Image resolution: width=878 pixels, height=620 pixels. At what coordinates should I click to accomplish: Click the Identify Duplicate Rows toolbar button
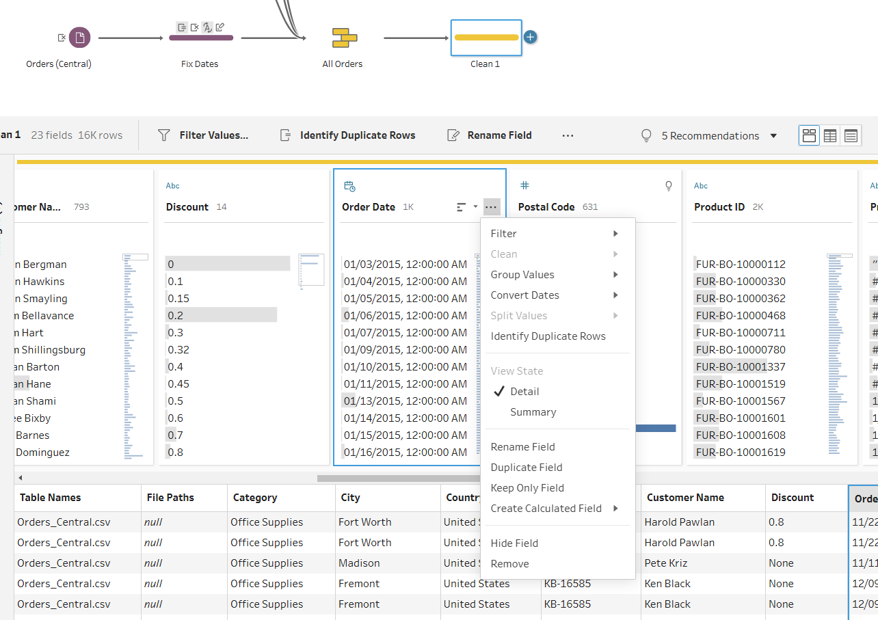click(x=347, y=135)
